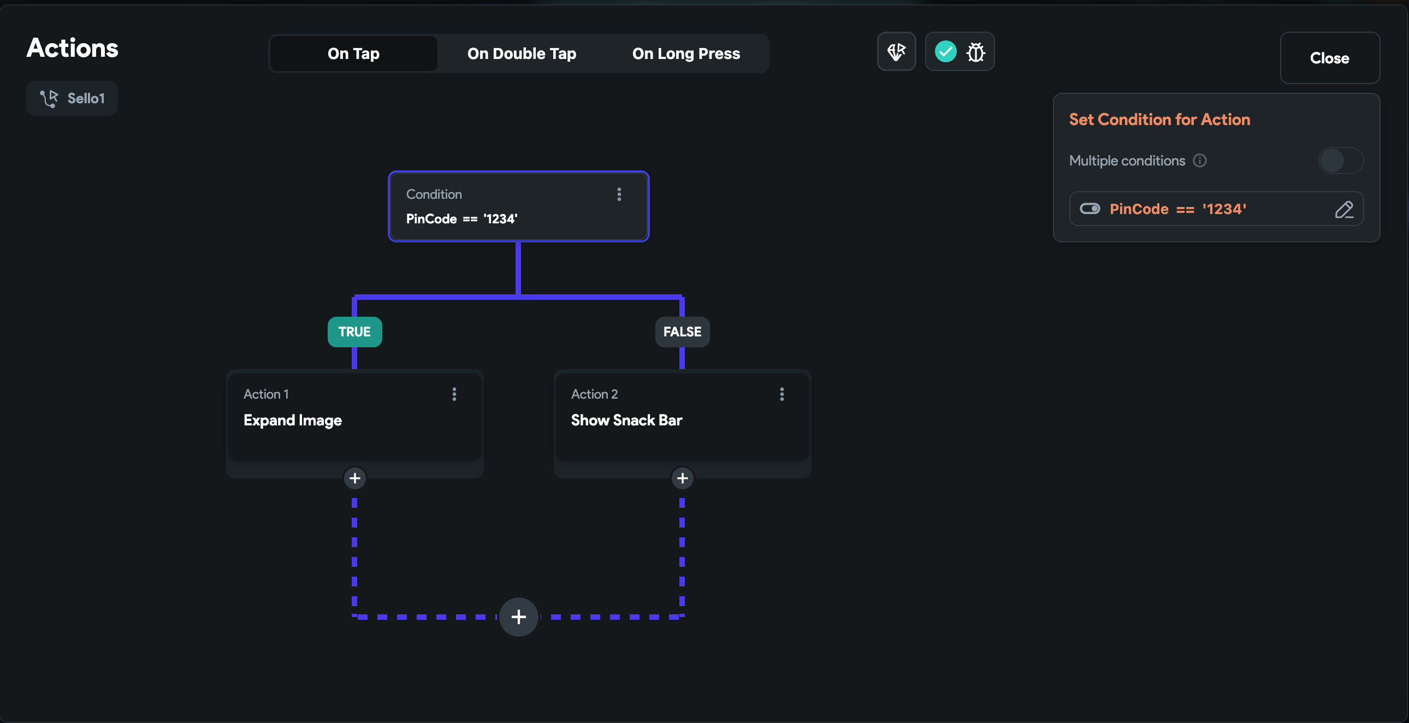
Task: Click the TRUE branch label
Action: pyautogui.click(x=354, y=332)
